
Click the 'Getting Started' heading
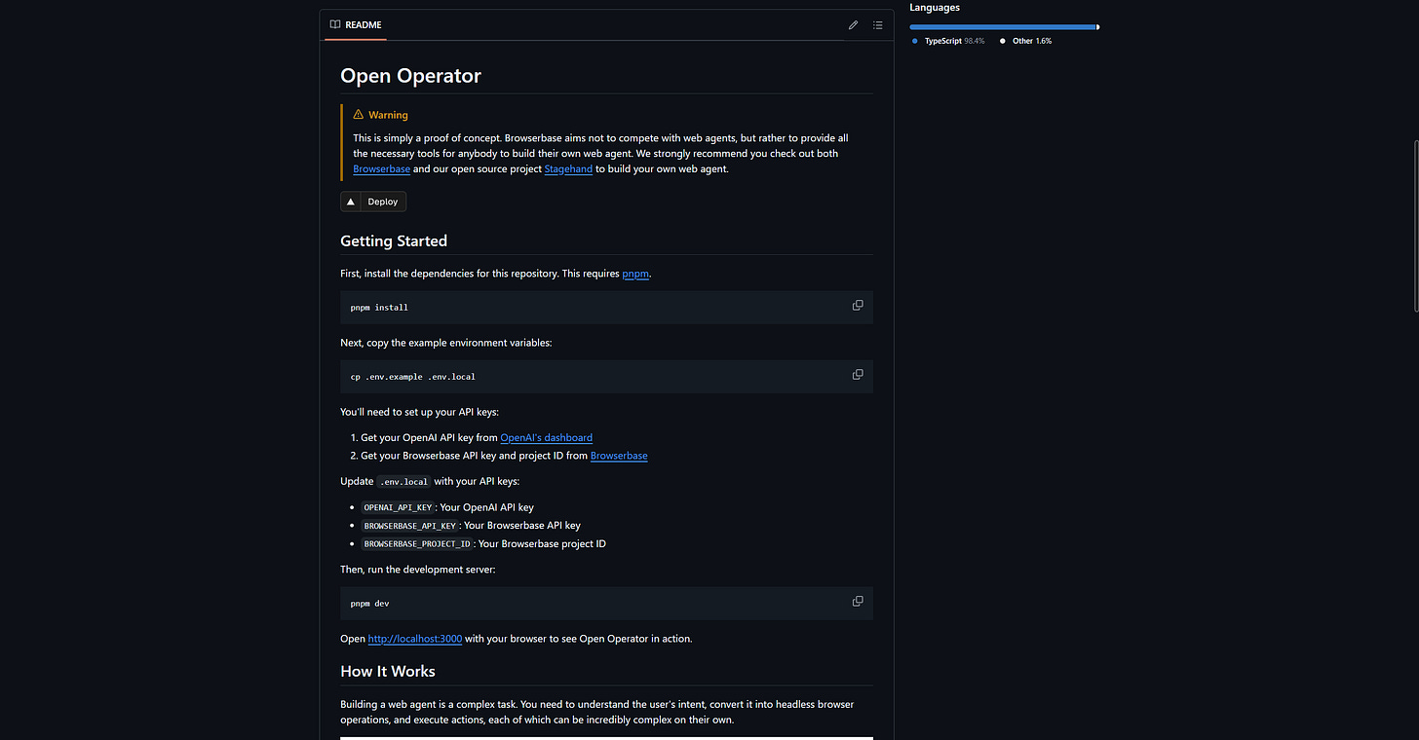394,241
